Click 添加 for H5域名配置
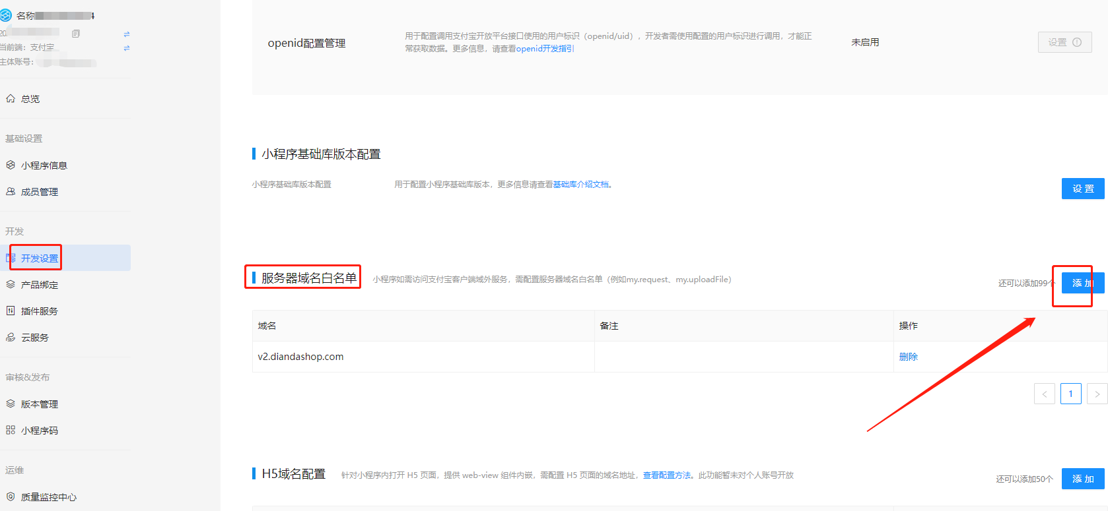The width and height of the screenshot is (1108, 511). (x=1082, y=479)
